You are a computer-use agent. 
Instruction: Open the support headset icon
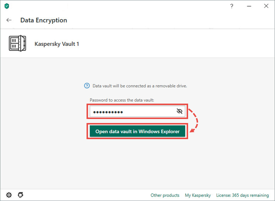click(21, 195)
